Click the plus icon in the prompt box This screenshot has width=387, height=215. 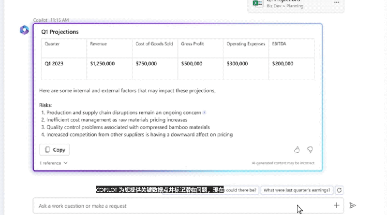[x=336, y=205]
